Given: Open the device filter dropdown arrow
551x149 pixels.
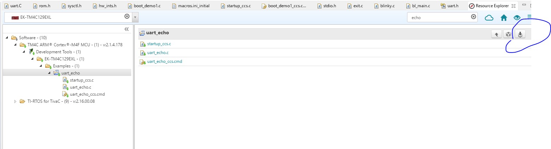Looking at the screenshot, I should 135,17.
